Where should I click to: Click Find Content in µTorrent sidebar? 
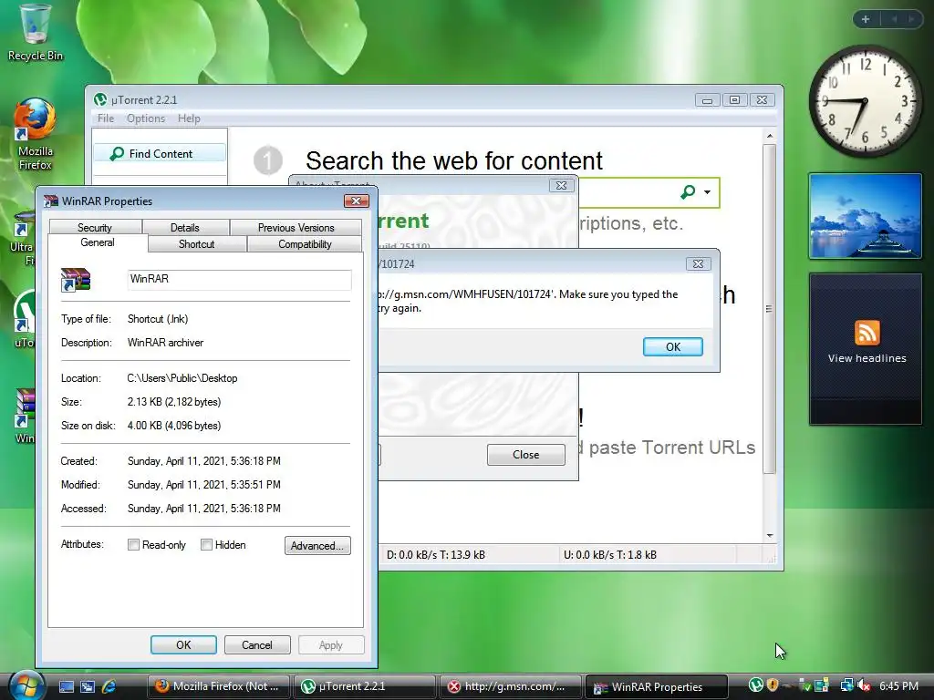(x=160, y=153)
